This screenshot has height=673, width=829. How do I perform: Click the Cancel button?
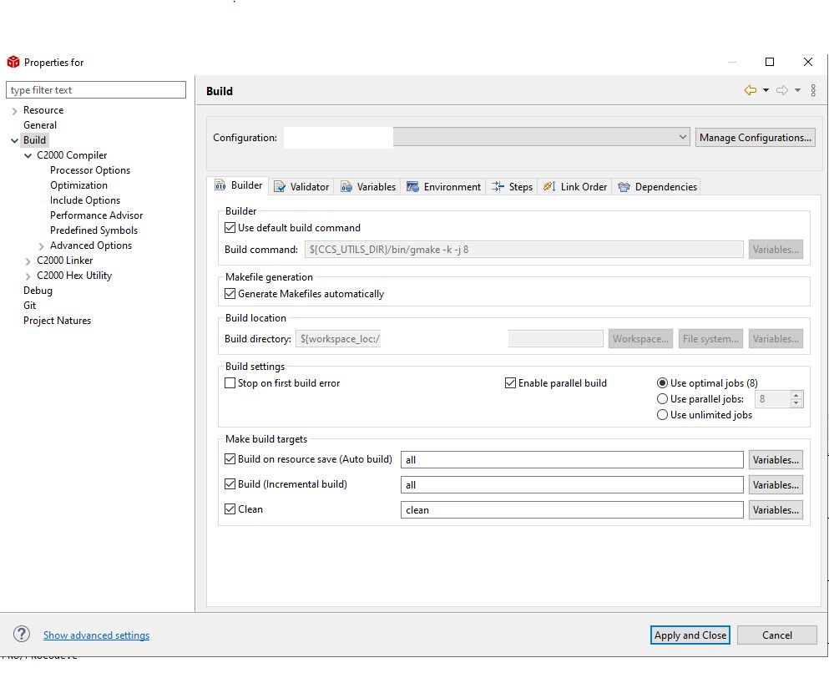point(776,635)
